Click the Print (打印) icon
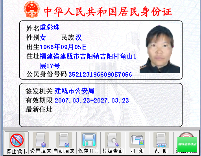The width and height of the screenshot is (201, 156). (x=137, y=140)
